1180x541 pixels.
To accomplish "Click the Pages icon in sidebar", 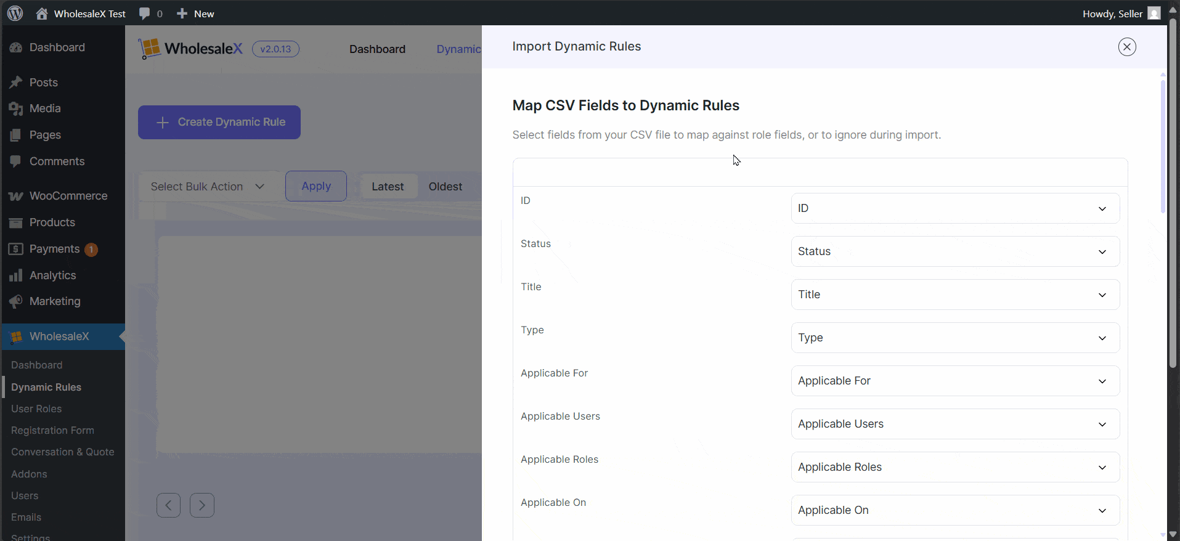I will pos(16,135).
